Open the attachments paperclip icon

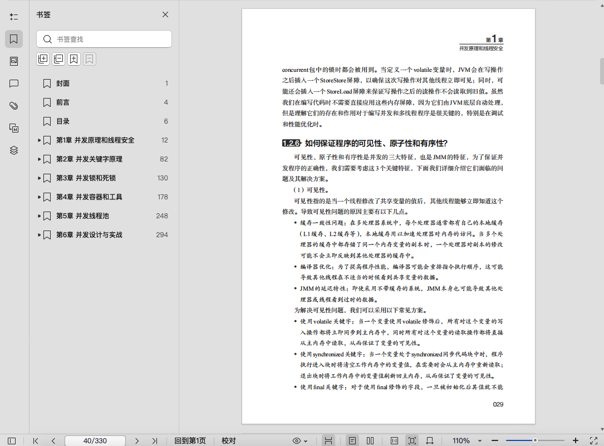14,106
